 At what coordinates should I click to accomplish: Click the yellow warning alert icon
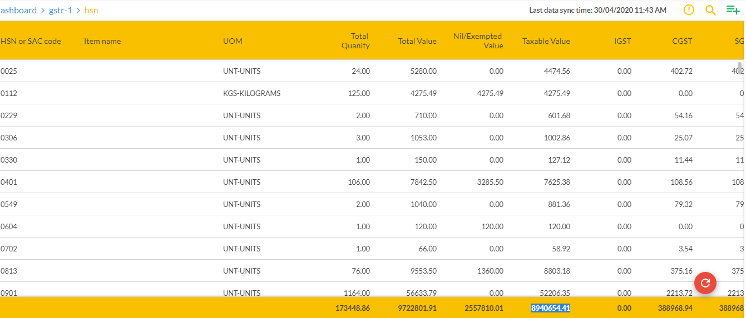click(x=689, y=10)
